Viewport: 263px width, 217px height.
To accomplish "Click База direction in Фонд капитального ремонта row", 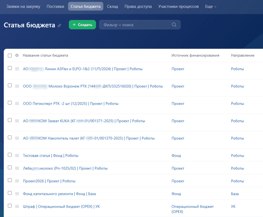I will (x=235, y=194).
